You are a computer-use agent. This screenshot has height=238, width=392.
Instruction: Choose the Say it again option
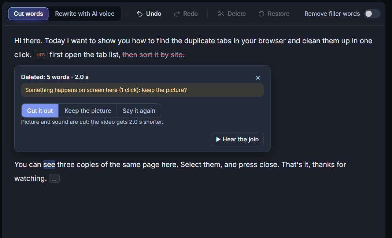tap(139, 111)
